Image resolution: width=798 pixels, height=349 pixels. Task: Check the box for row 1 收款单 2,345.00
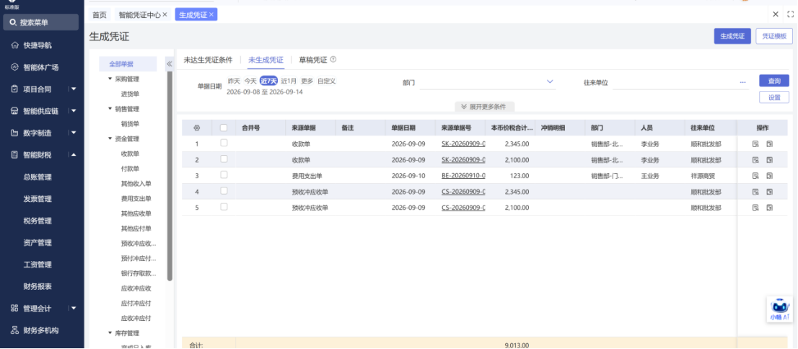pos(224,143)
